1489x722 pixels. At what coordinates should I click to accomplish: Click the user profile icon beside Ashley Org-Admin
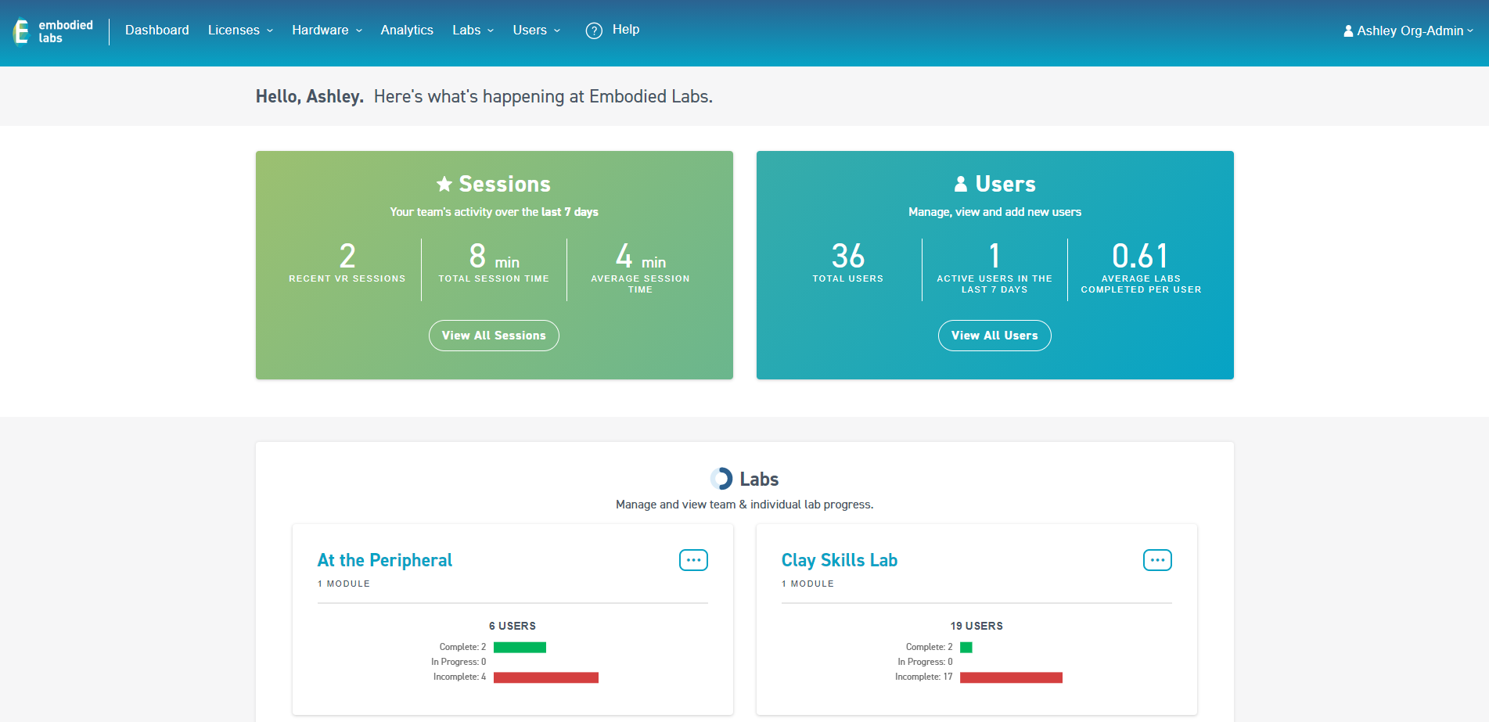tap(1348, 31)
